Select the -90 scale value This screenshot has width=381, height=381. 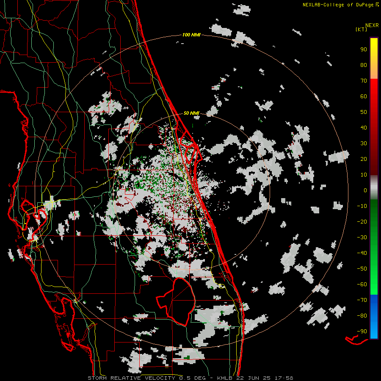(x=362, y=331)
